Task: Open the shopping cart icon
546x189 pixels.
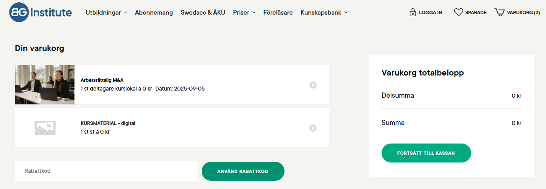Action: coord(499,12)
